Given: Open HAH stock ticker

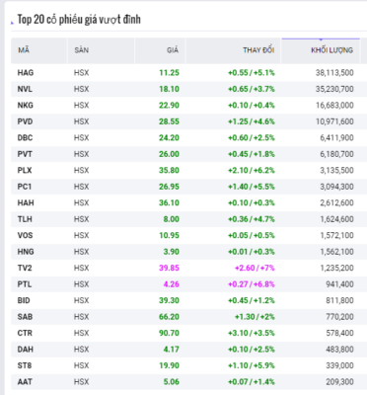Looking at the screenshot, I should click(26, 202).
